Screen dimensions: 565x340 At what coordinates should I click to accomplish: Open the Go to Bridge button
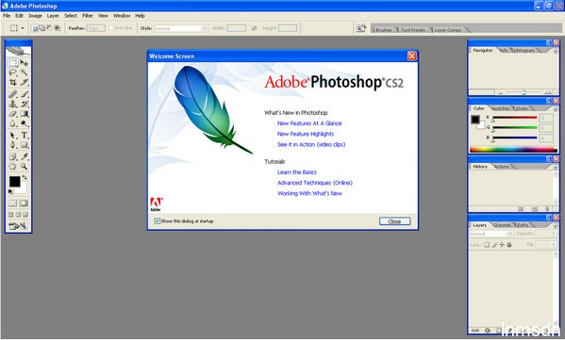(361, 28)
